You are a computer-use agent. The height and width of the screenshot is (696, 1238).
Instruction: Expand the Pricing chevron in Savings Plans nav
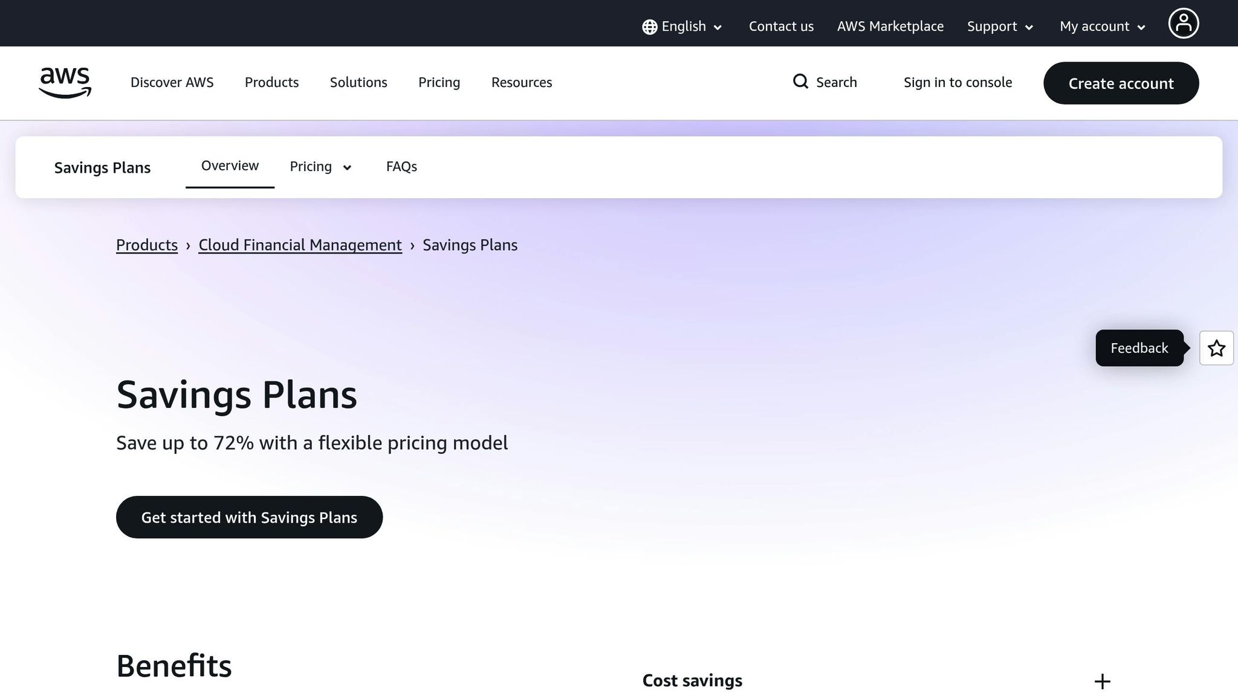[346, 167]
